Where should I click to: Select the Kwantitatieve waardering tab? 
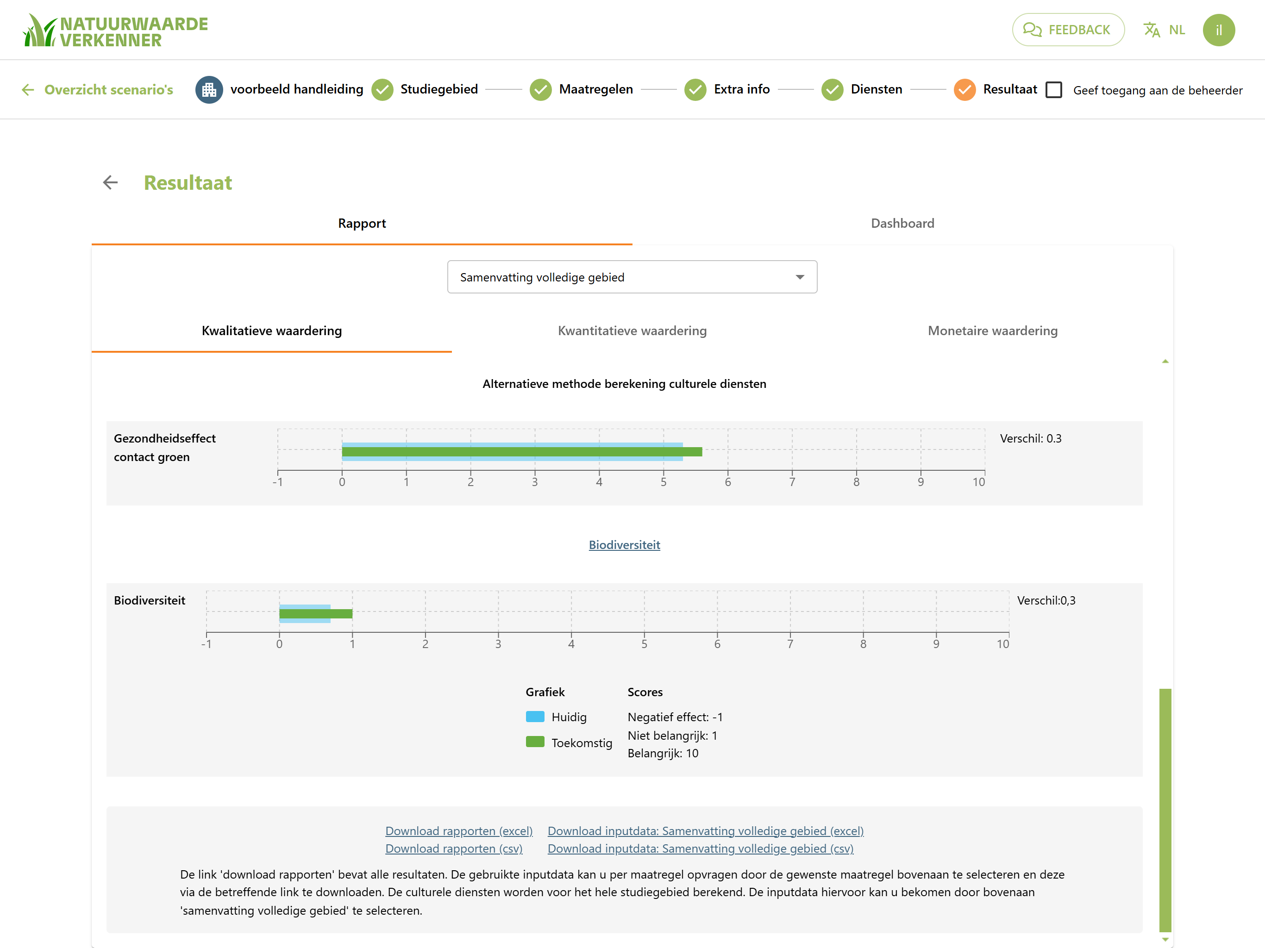(632, 331)
